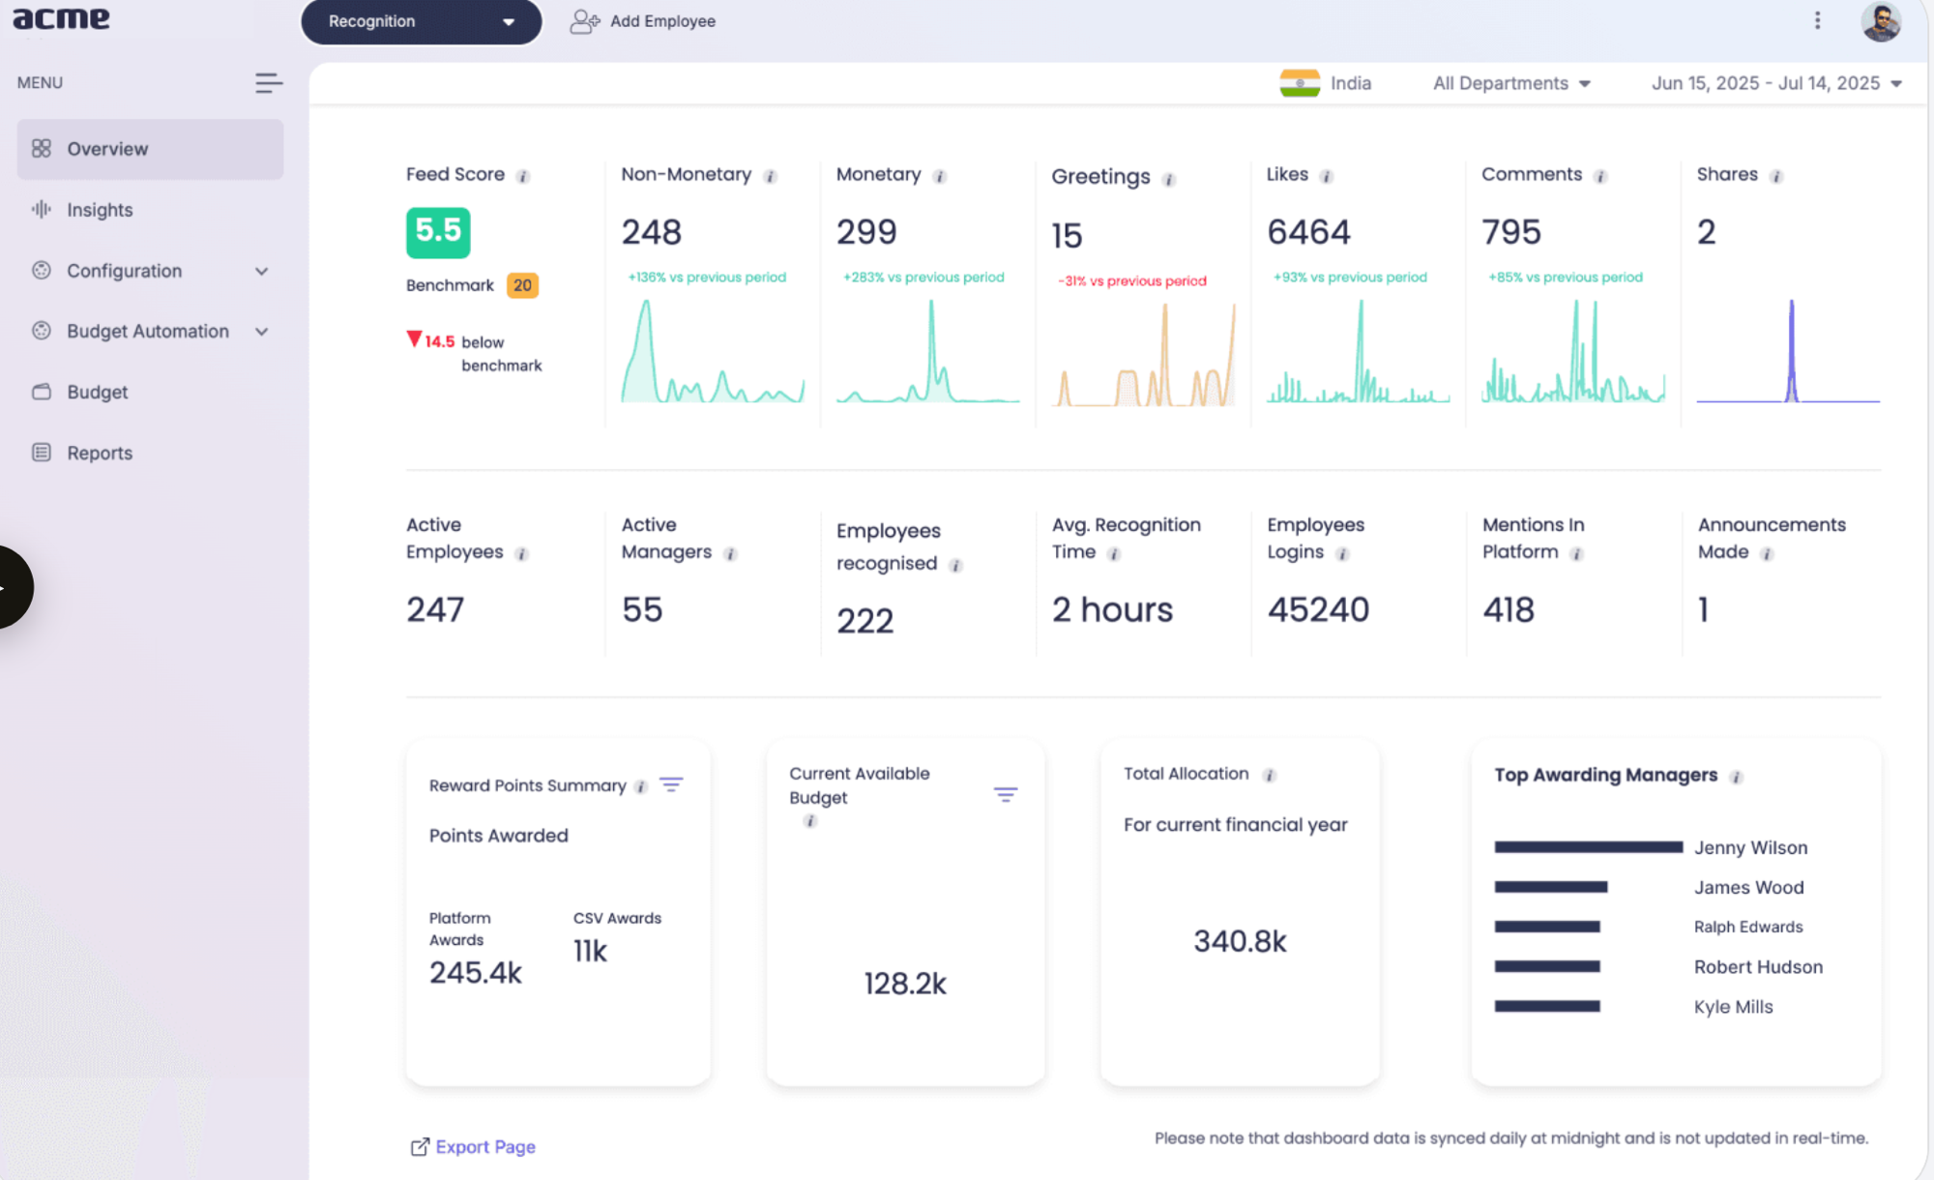Image resolution: width=1934 pixels, height=1180 pixels.
Task: Expand the Configuration menu chevron
Action: click(x=261, y=271)
